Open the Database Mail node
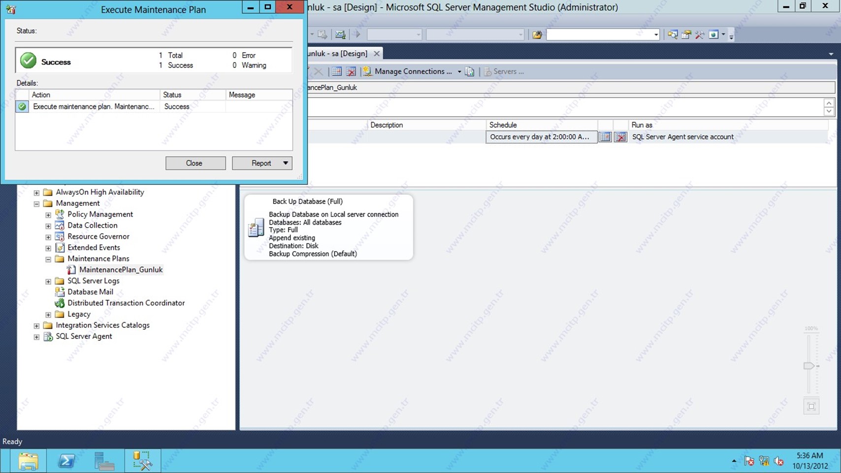 pyautogui.click(x=90, y=292)
